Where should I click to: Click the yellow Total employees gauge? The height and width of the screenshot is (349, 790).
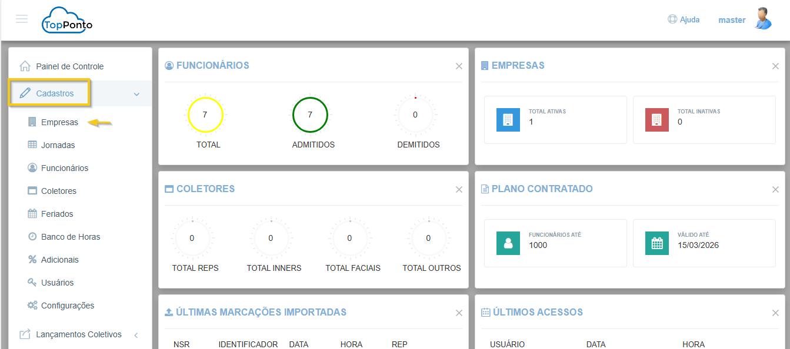click(205, 115)
